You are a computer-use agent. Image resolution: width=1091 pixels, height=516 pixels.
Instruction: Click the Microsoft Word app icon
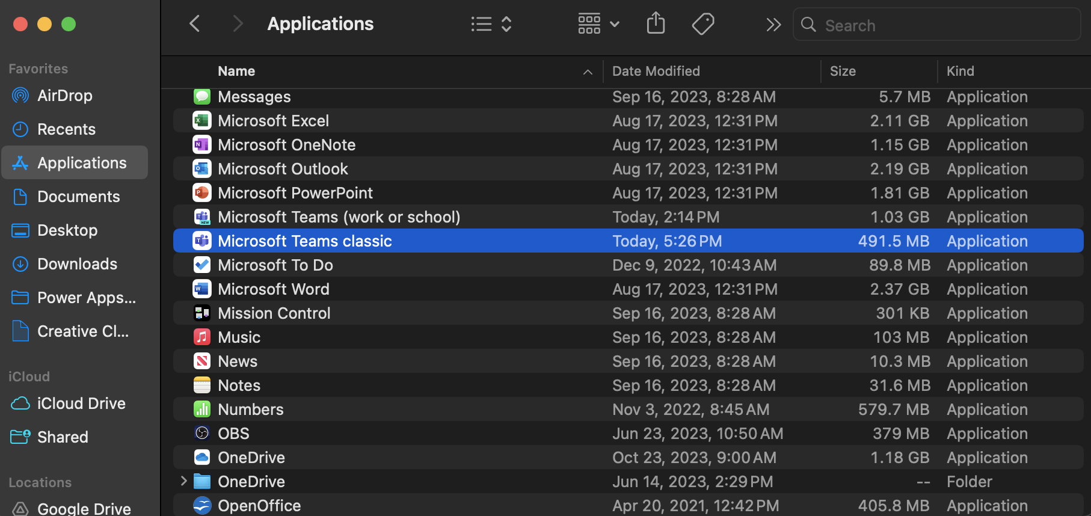coord(202,289)
